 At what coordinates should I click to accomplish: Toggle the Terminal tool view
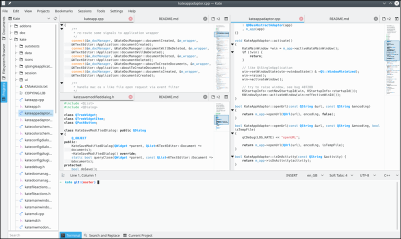70,235
